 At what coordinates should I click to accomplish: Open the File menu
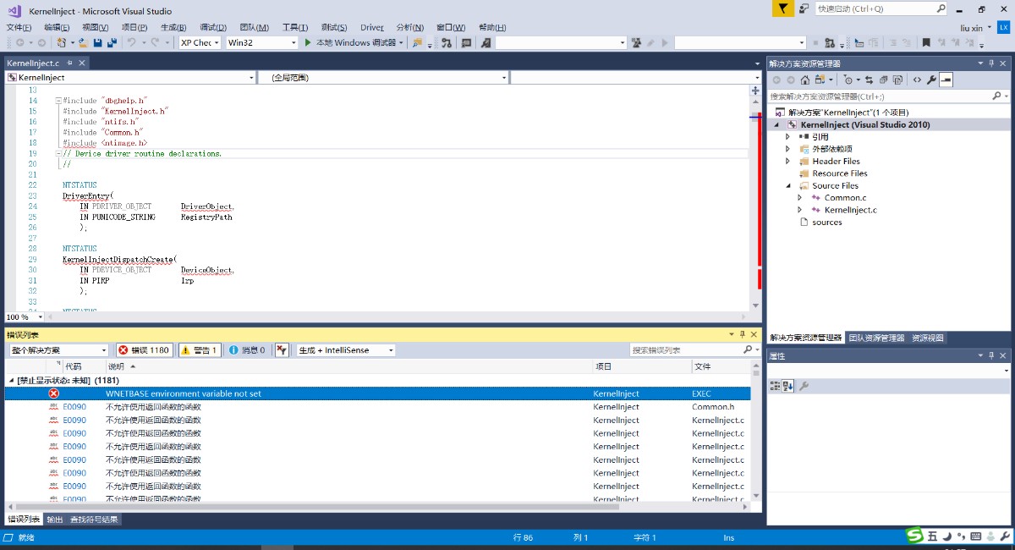19,27
